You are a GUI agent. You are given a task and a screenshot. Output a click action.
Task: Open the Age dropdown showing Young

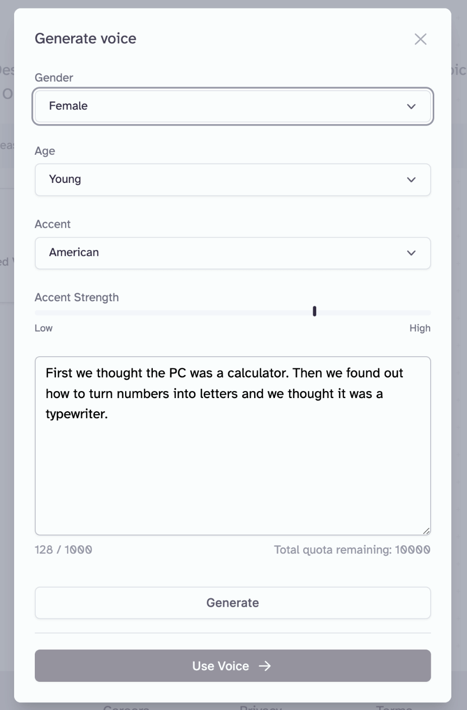click(x=232, y=180)
